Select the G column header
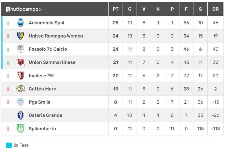 130,9
